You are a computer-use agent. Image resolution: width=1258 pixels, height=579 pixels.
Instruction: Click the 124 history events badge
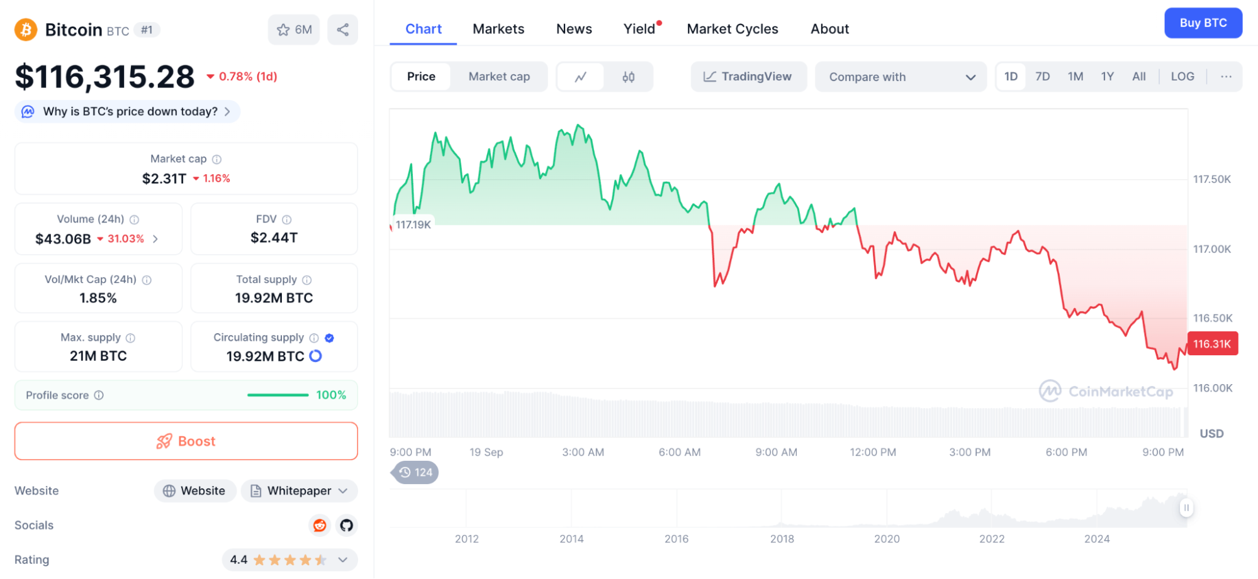pyautogui.click(x=416, y=472)
